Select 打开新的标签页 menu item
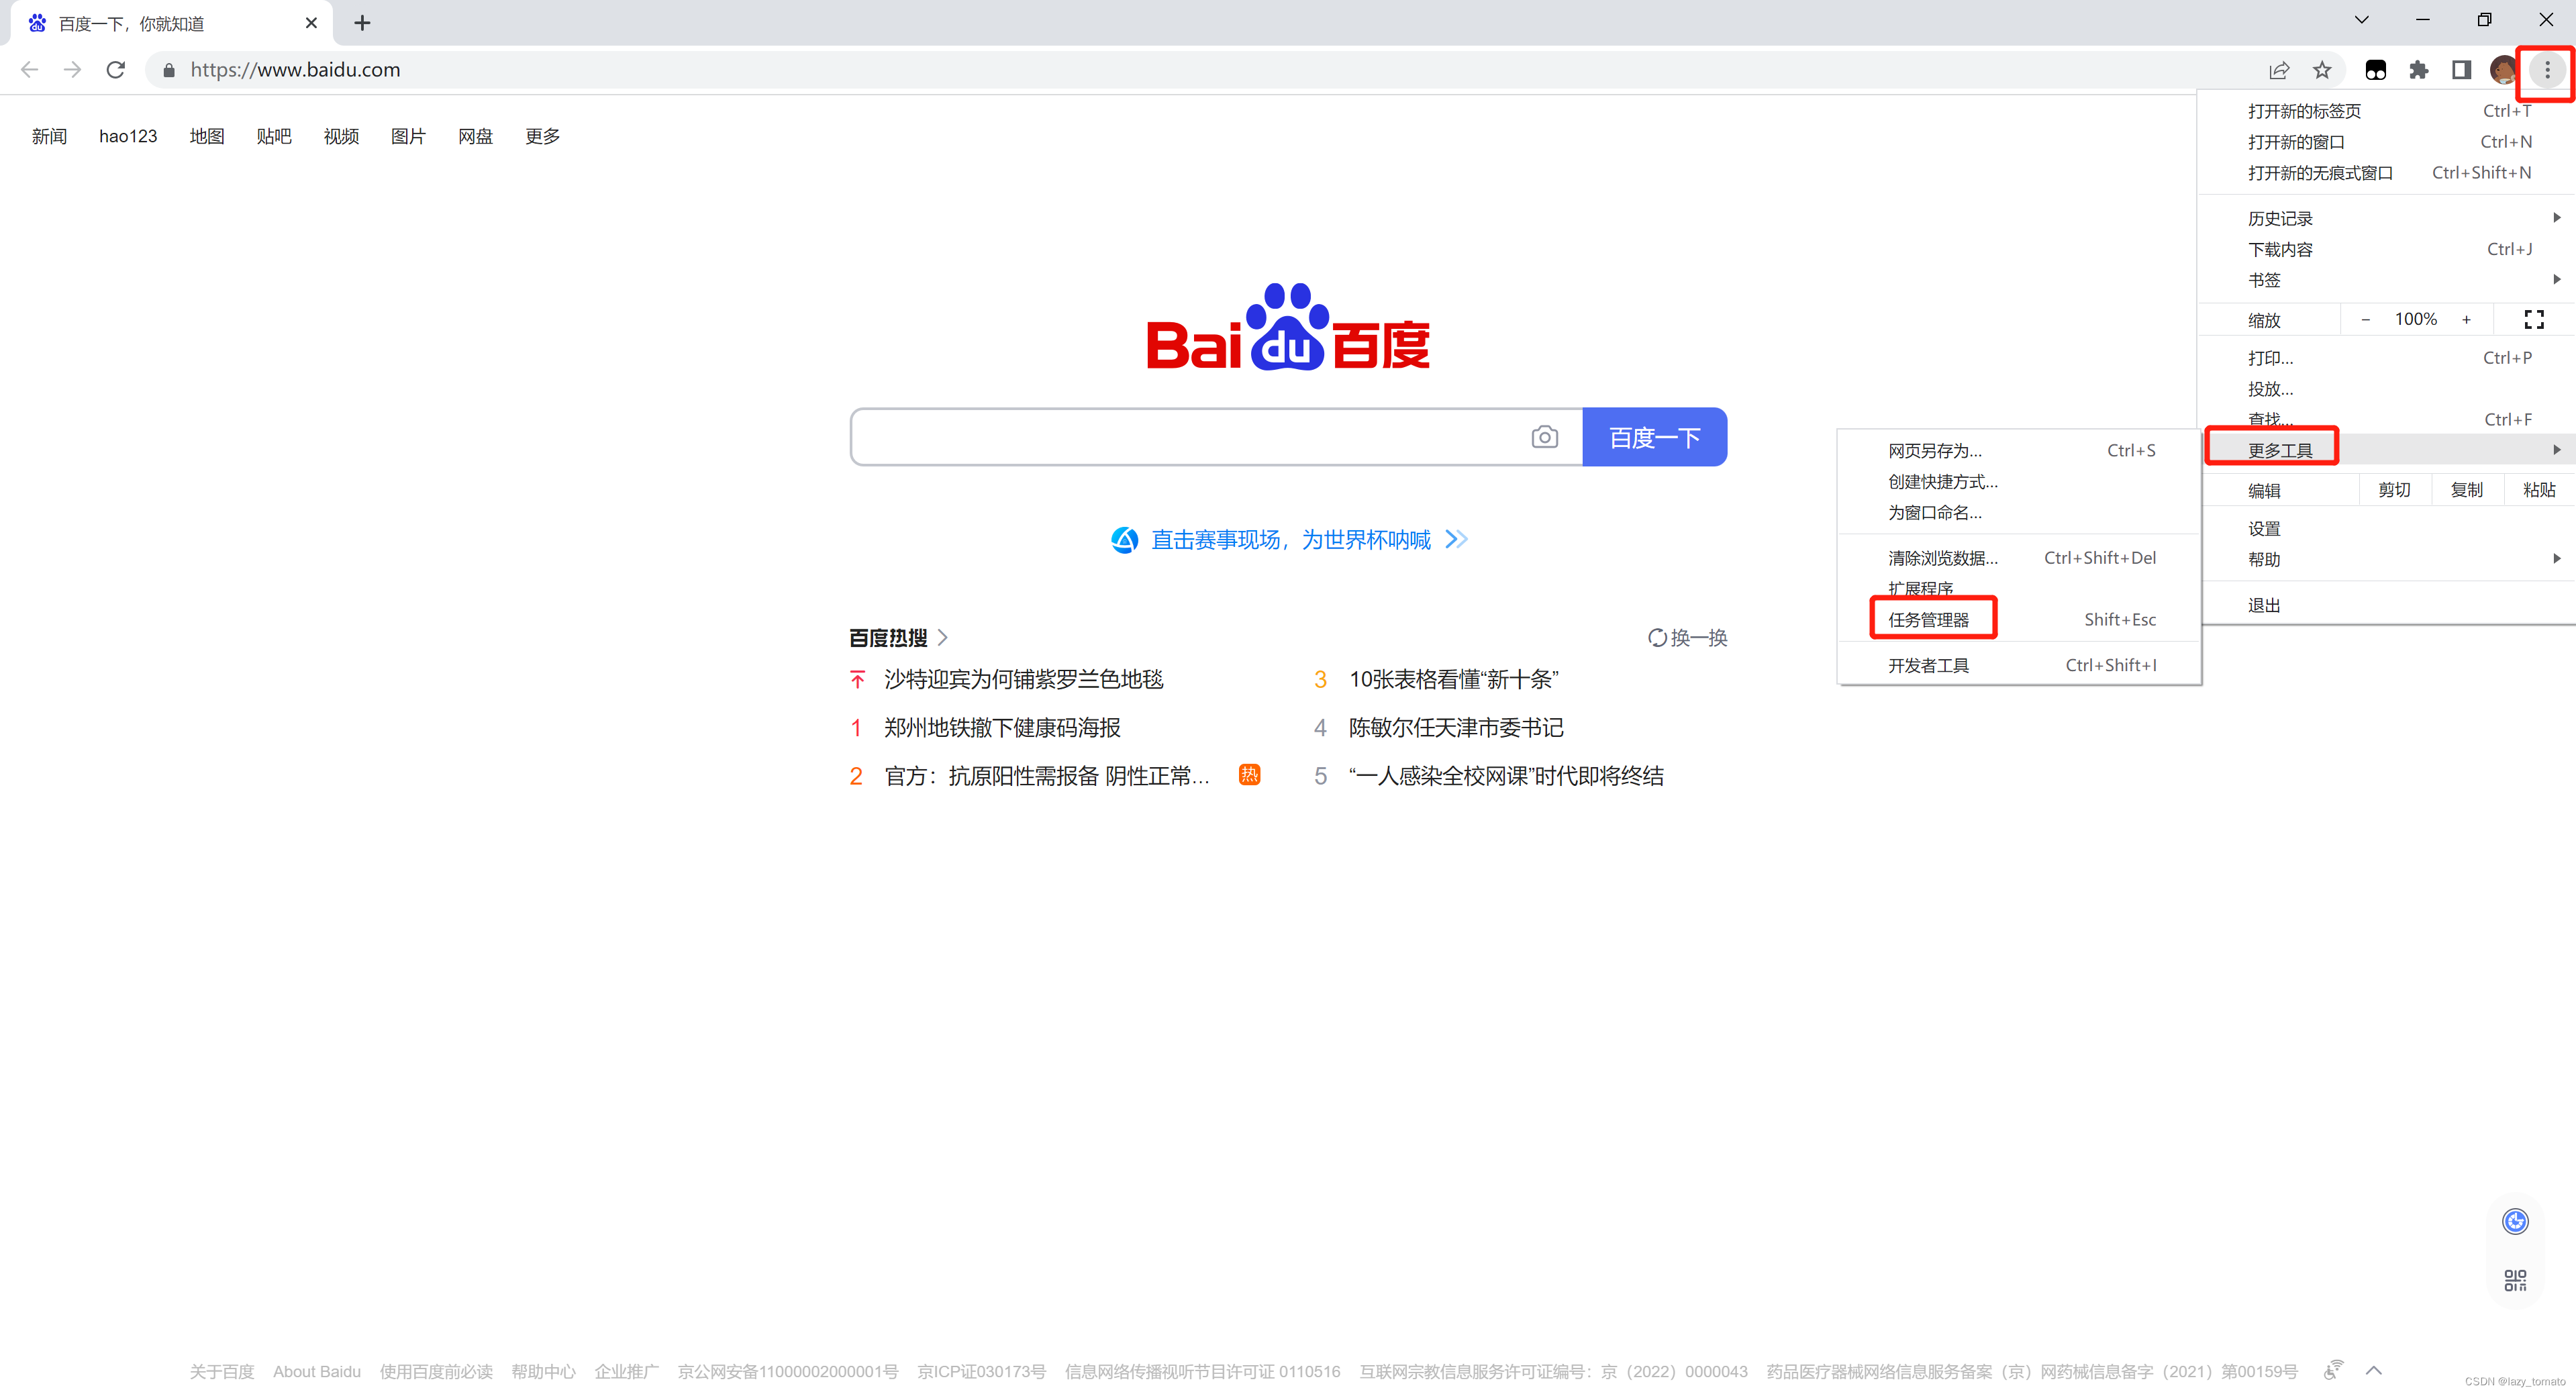The image size is (2576, 1394). coord(2386,111)
